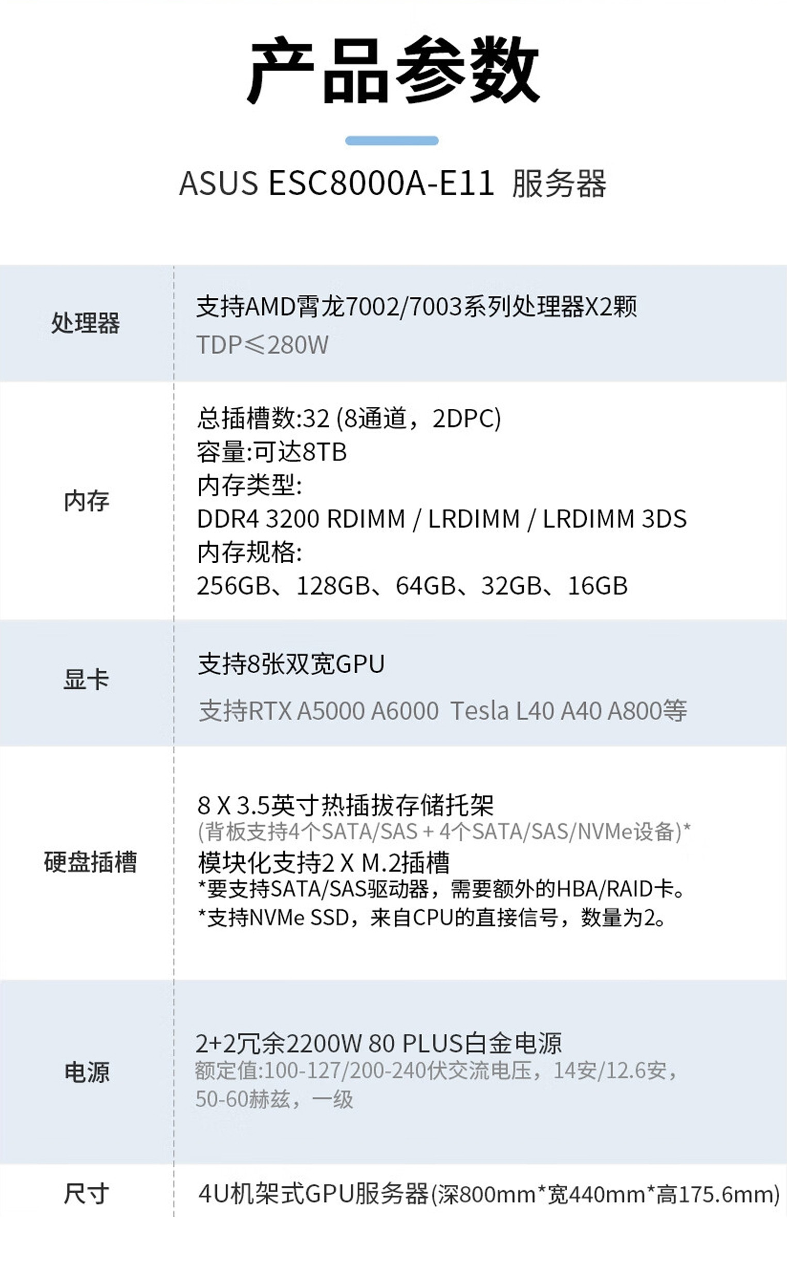
Task: Click the 内存 row label
Action: click(x=86, y=501)
